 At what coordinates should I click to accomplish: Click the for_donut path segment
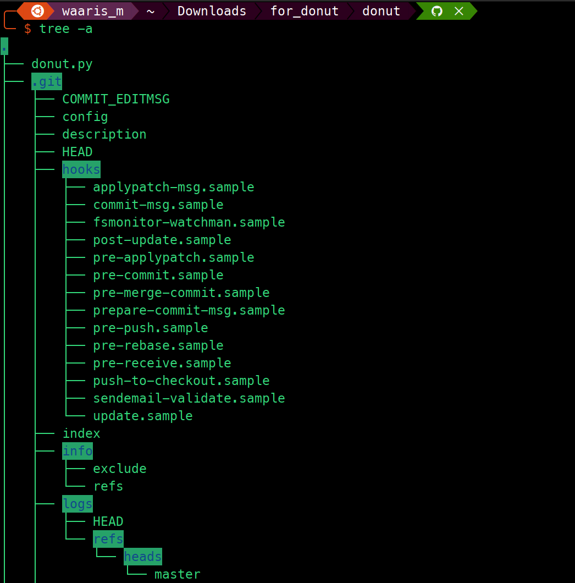coord(305,11)
